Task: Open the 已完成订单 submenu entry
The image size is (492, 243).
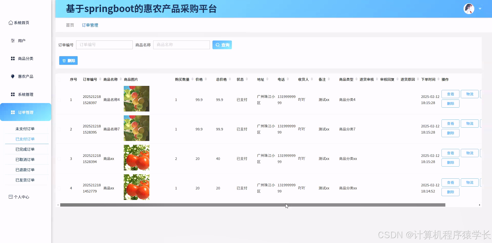Action: tap(25, 149)
